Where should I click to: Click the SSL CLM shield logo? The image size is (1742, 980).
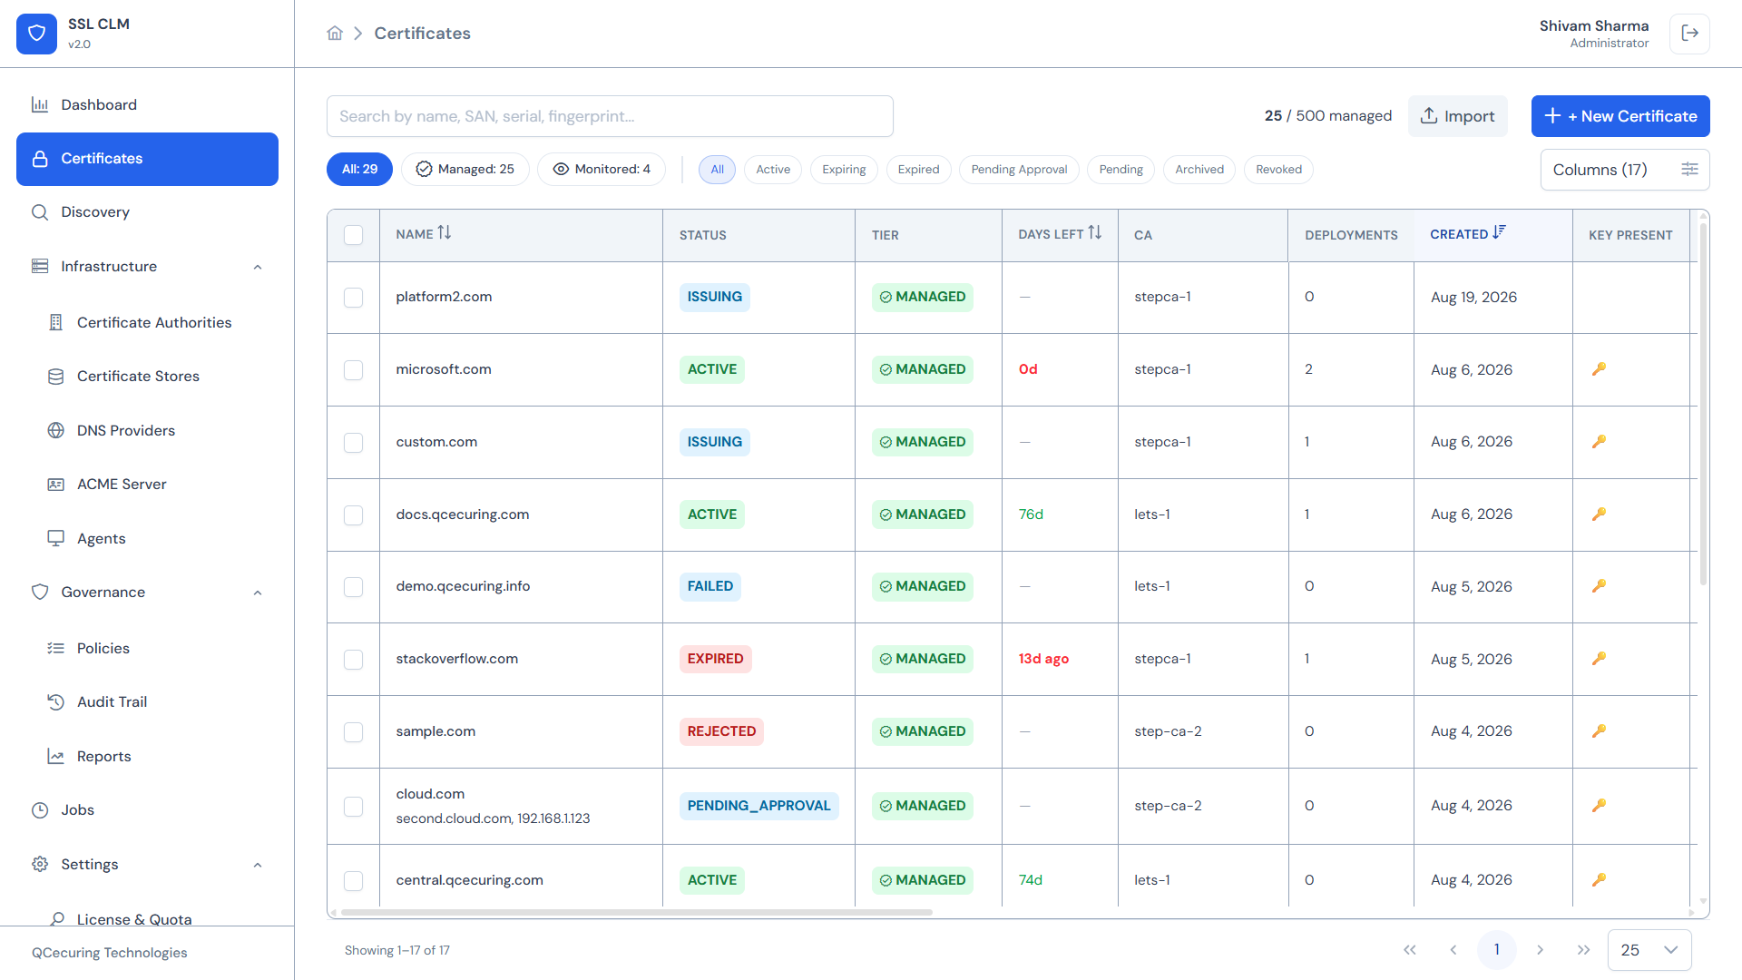(x=36, y=34)
